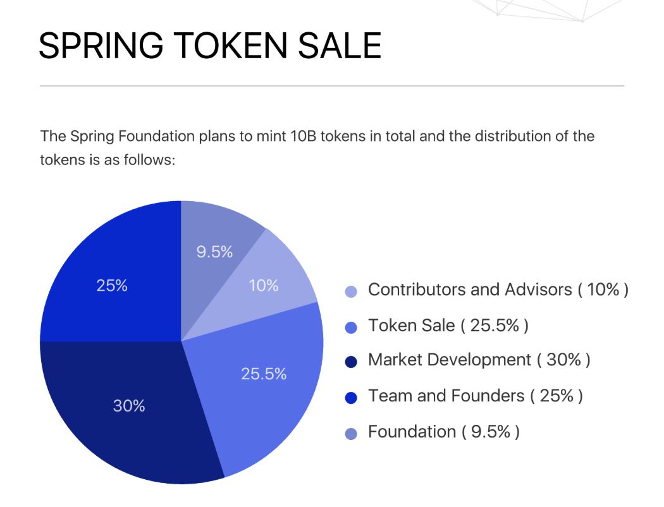The width and height of the screenshot is (664, 507).
Task: Click the Team and Founders (25%) label
Action: coord(475,396)
